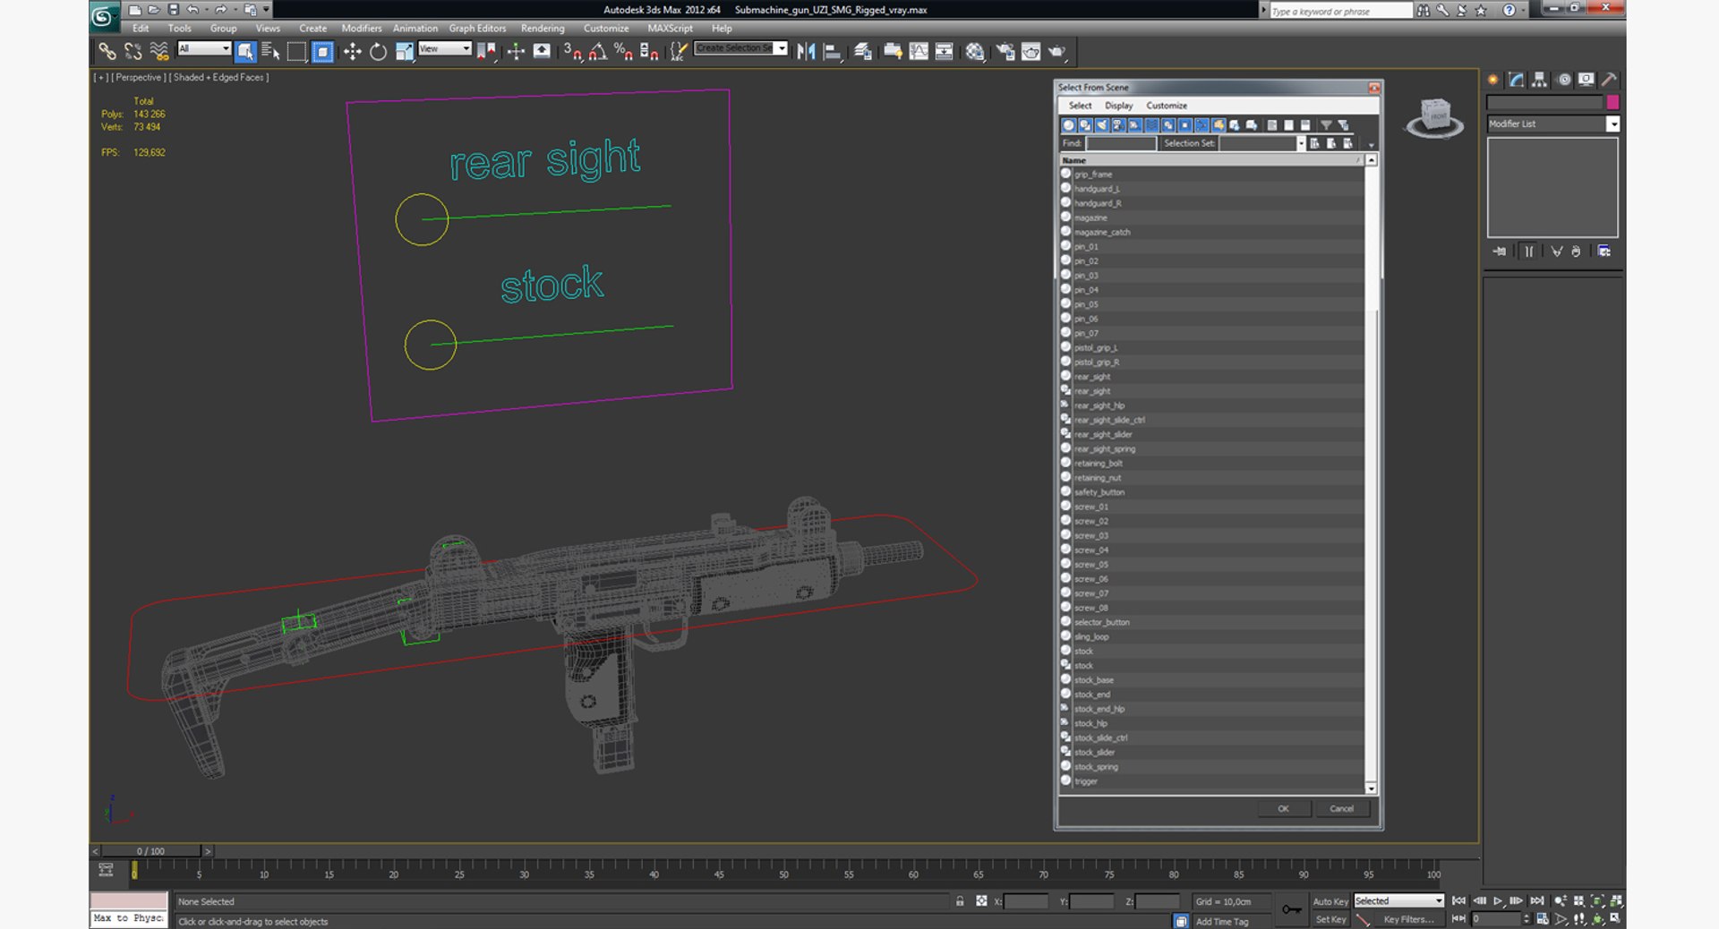Viewport: 1719px width, 929px height.
Task: Click the time slider 0 / 100
Action: pos(150,851)
